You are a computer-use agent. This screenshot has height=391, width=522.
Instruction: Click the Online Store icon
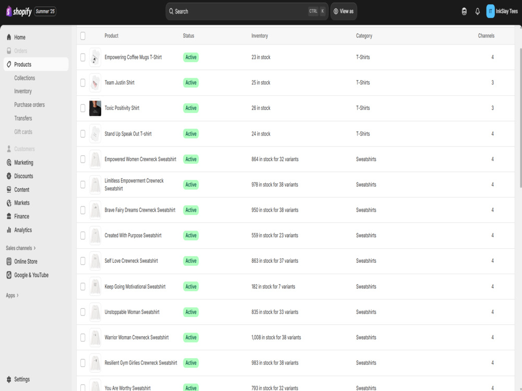[9, 262]
